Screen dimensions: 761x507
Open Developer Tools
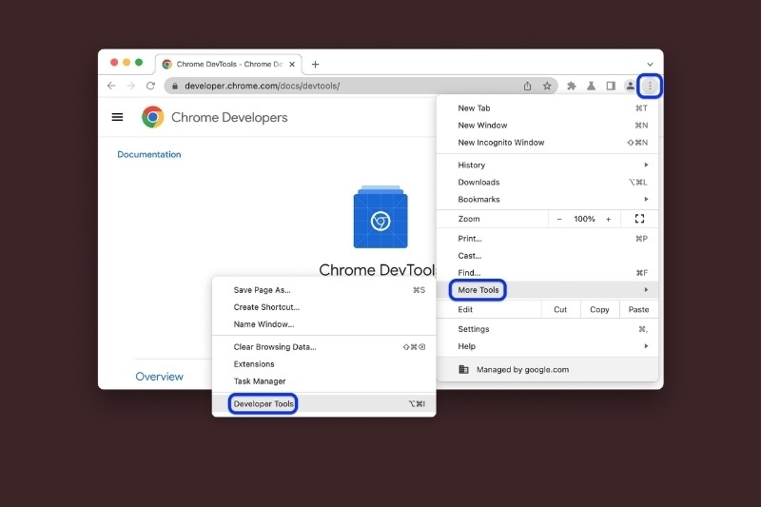point(323,403)
